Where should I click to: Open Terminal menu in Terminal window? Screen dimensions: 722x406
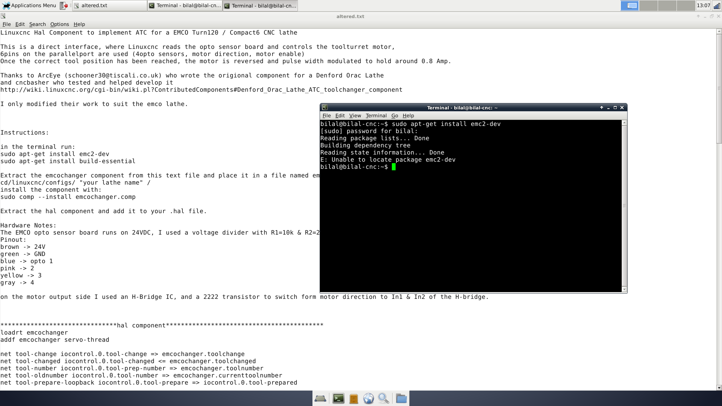point(376,115)
